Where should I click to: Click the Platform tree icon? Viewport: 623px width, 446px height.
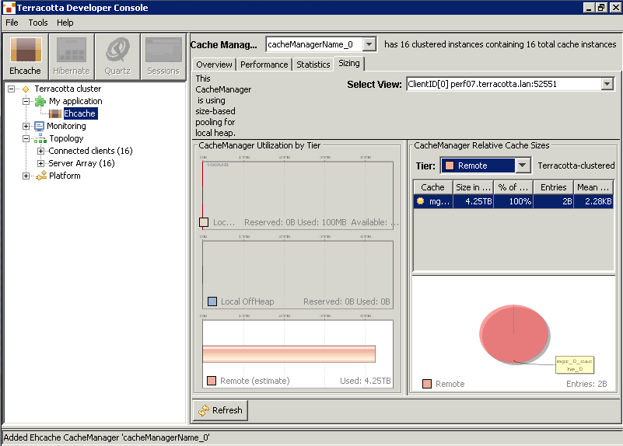[41, 176]
